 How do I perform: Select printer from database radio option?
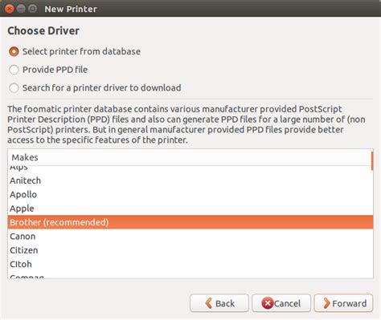coord(14,51)
